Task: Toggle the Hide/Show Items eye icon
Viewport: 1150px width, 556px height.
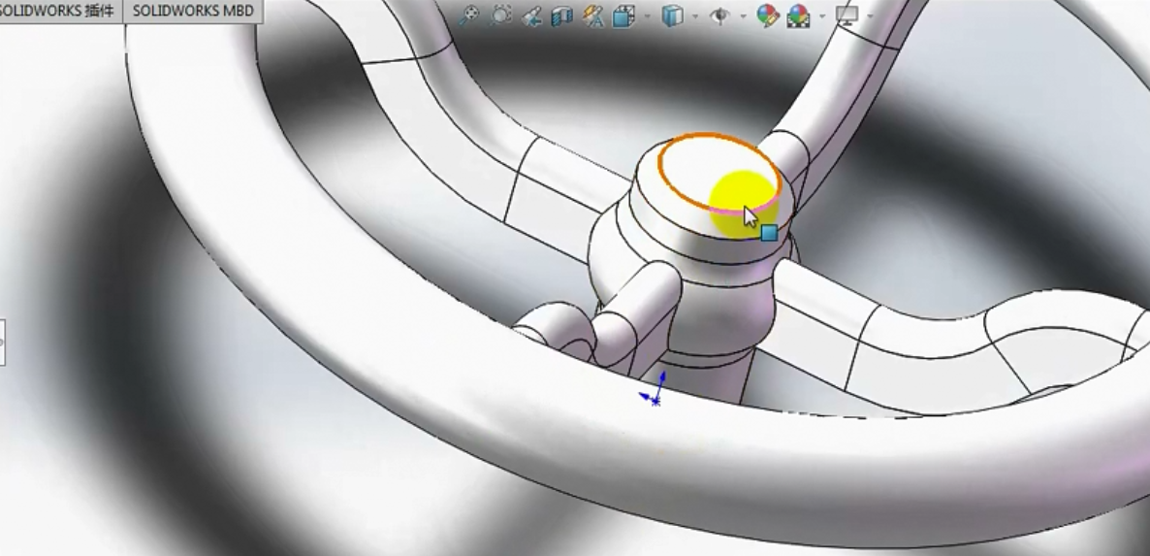Action: click(719, 16)
